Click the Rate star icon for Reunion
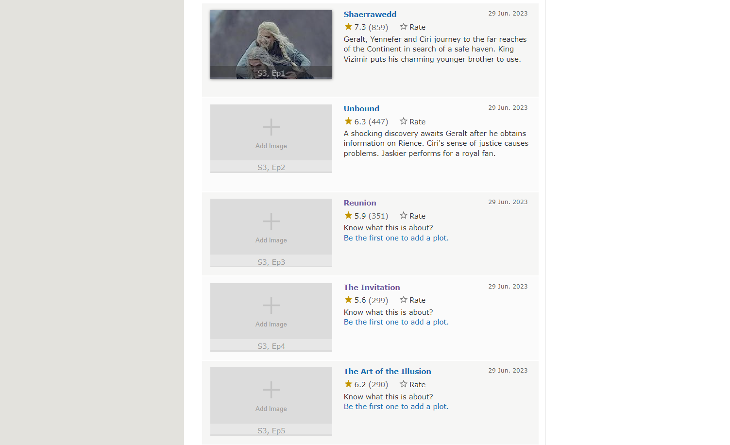The width and height of the screenshot is (730, 445). point(403,215)
